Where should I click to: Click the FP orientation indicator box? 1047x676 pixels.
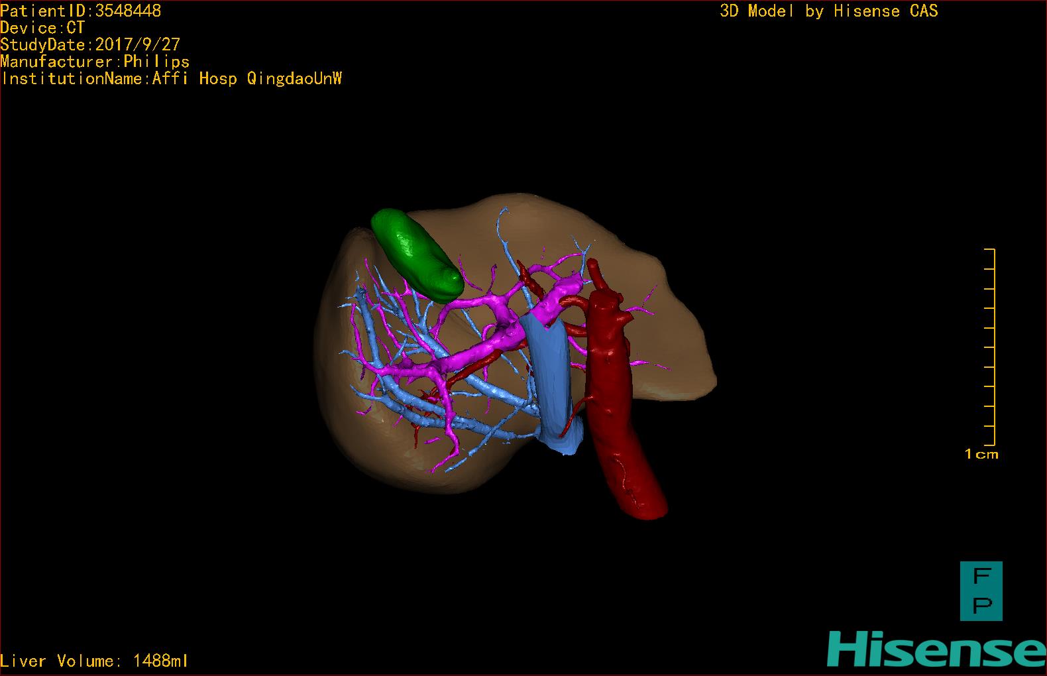click(x=981, y=591)
